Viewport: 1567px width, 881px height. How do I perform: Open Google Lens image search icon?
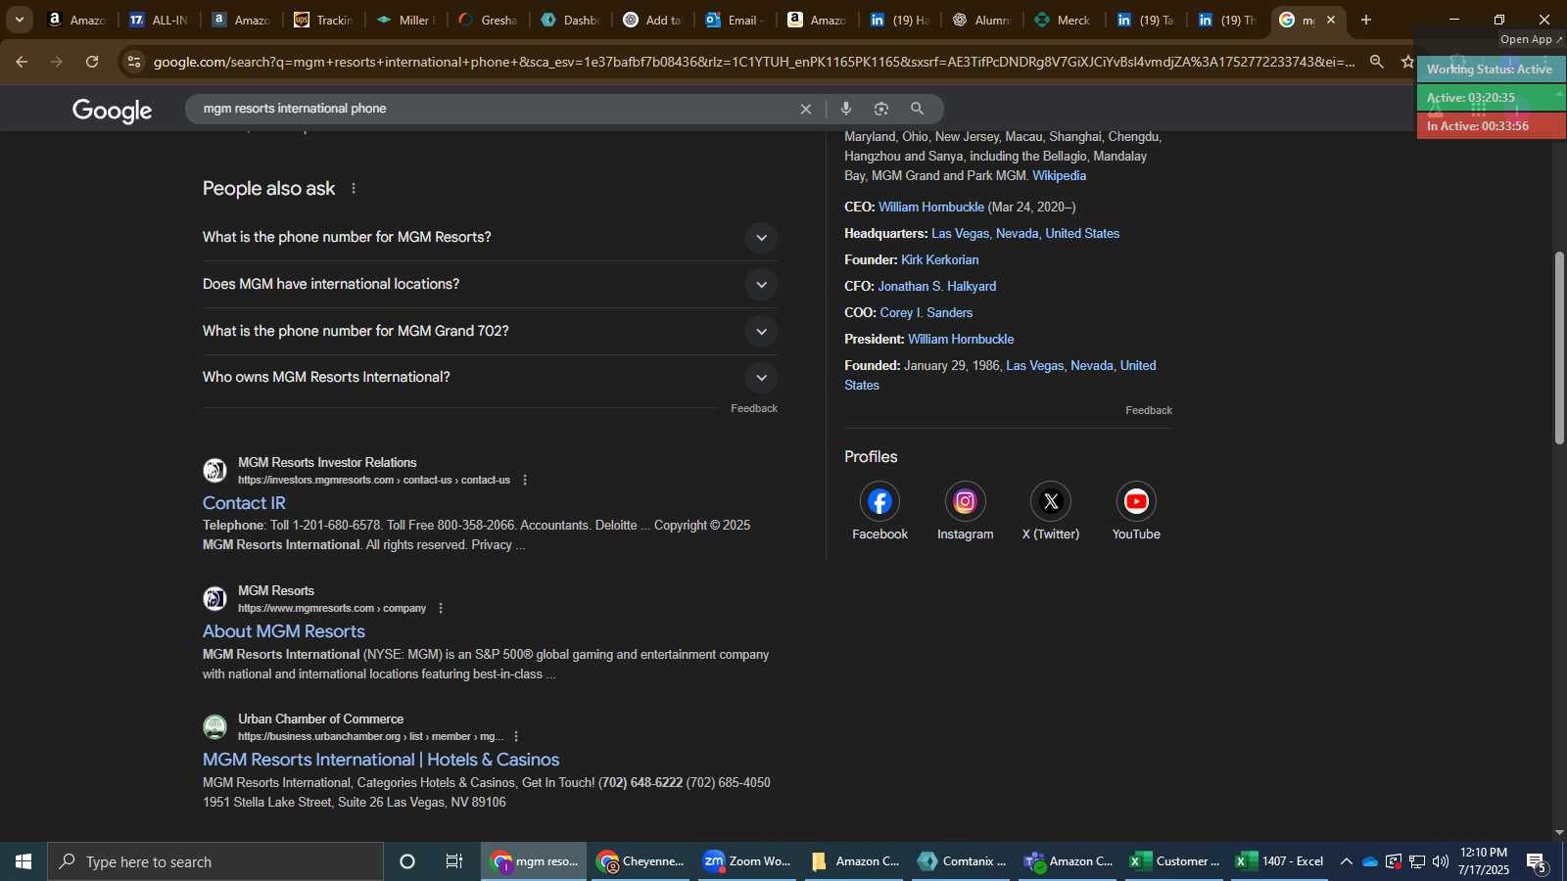point(881,109)
